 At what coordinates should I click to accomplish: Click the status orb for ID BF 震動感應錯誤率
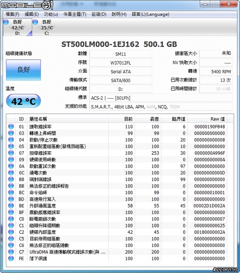(x=11, y=212)
